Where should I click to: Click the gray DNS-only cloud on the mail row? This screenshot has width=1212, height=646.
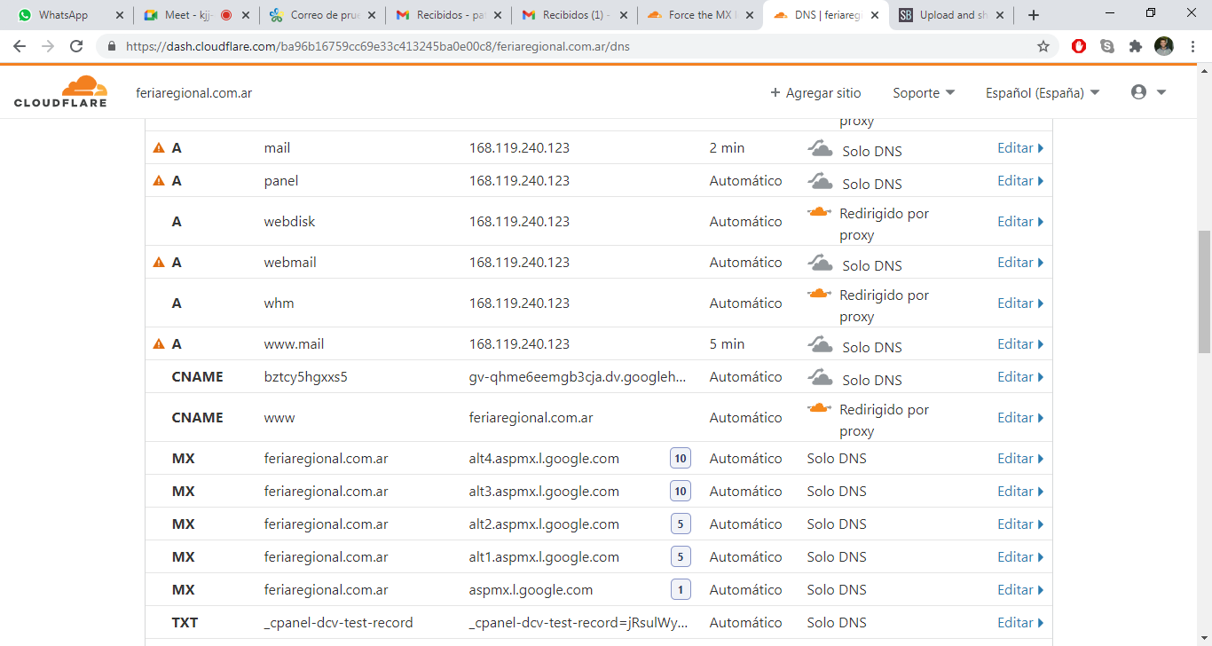tap(820, 148)
